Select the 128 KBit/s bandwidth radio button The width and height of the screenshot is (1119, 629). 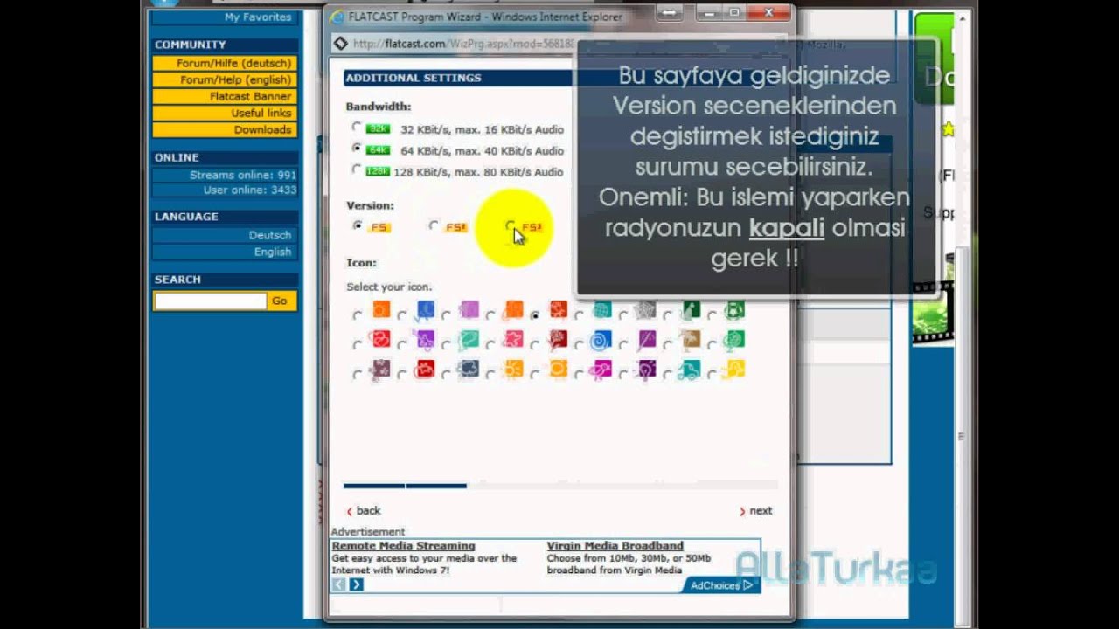357,170
